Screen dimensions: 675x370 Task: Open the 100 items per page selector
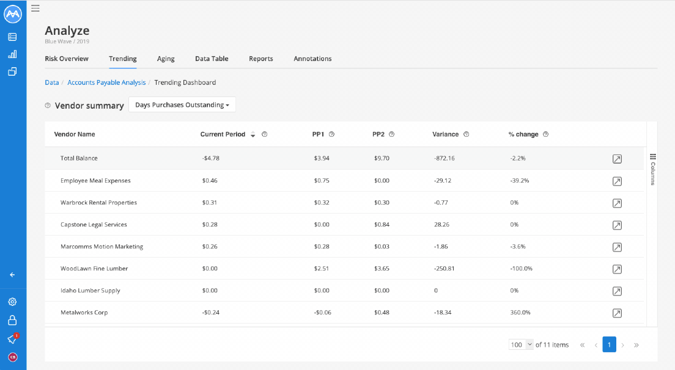[521, 344]
